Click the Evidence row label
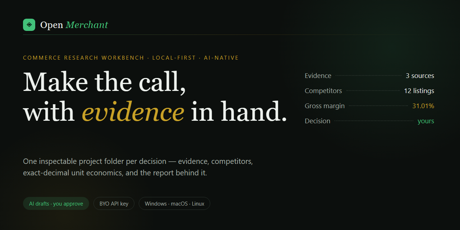The image size is (460, 230). pyautogui.click(x=318, y=76)
